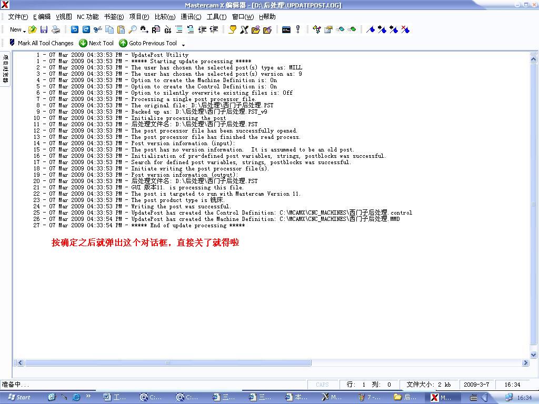Expand quick launch chevron on taskbar

click(x=88, y=396)
